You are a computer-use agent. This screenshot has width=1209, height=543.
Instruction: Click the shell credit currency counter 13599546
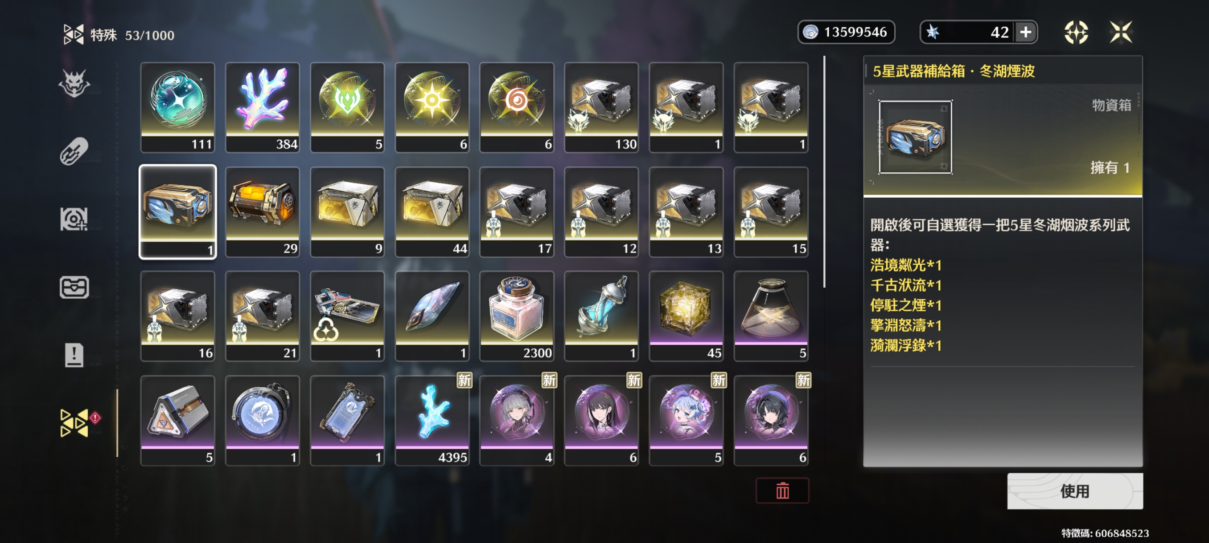click(x=846, y=32)
